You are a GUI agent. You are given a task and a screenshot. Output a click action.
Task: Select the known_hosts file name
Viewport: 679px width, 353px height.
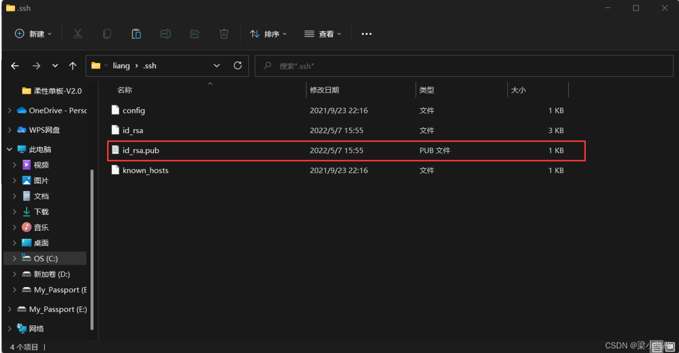(145, 170)
